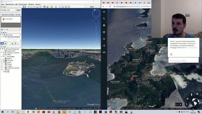Image resolution: width=202 pixels, height=114 pixels.
Task: Toggle the Границы и названия layer checkbox
Action: click(x=4, y=53)
